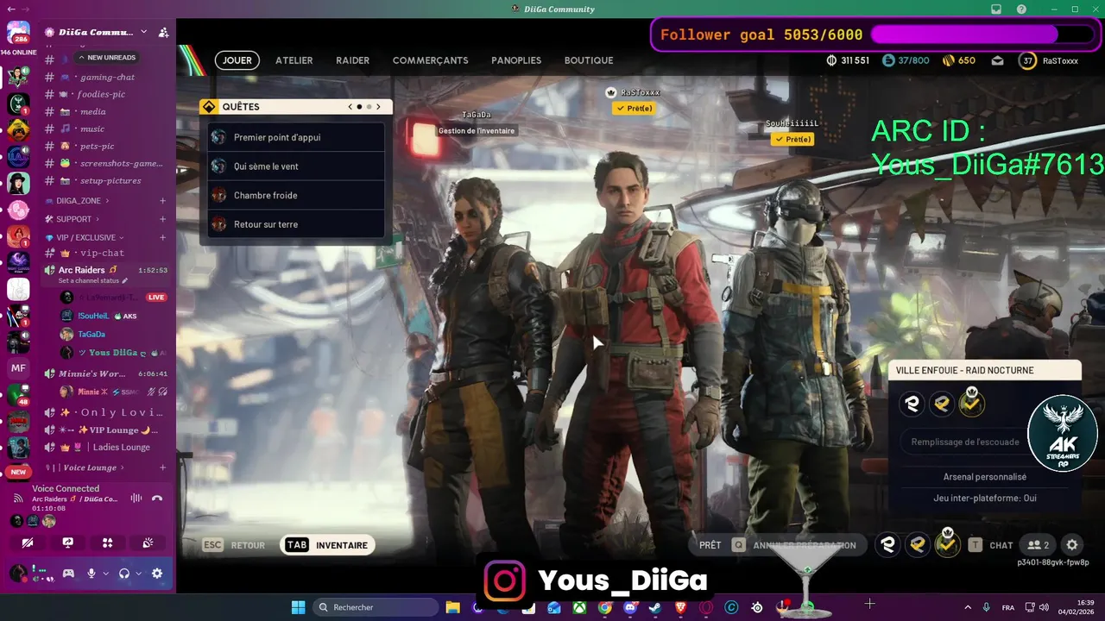1105x621 pixels.
Task: Go to next QUÊTES page arrow
Action: [378, 107]
